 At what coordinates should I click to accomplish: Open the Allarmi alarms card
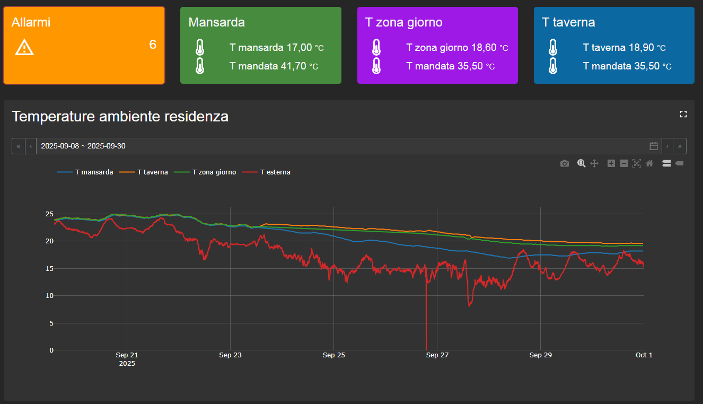(84, 46)
